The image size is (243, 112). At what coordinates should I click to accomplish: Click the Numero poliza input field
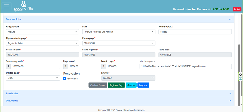coord(195,32)
